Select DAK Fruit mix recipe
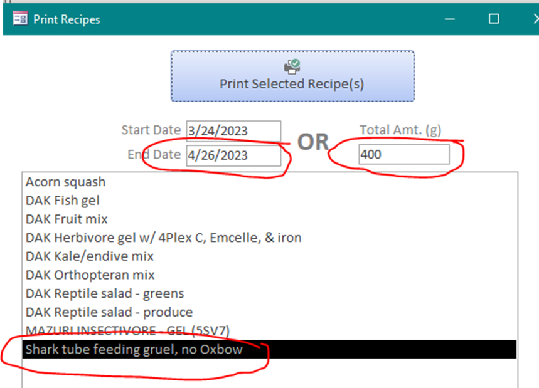The width and height of the screenshot is (539, 388). pos(270,219)
